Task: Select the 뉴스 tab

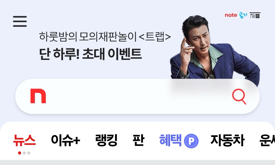Action: point(24,140)
